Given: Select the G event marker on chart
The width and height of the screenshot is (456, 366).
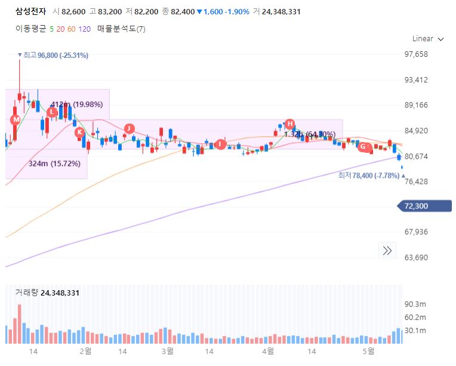Looking at the screenshot, I should coord(363,147).
